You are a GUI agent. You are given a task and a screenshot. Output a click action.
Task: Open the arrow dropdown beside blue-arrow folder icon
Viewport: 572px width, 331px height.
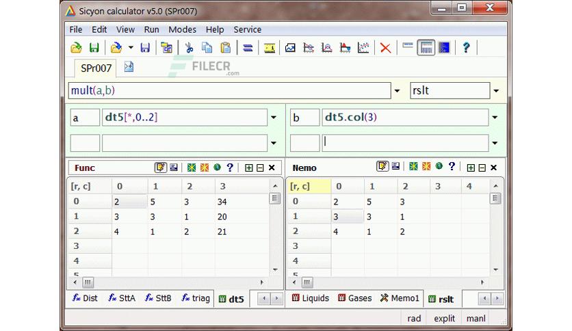[x=131, y=48]
